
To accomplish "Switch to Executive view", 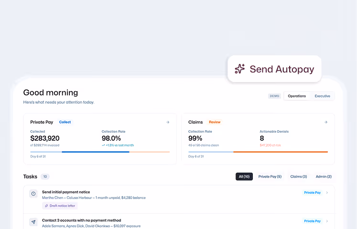I will [322, 96].
